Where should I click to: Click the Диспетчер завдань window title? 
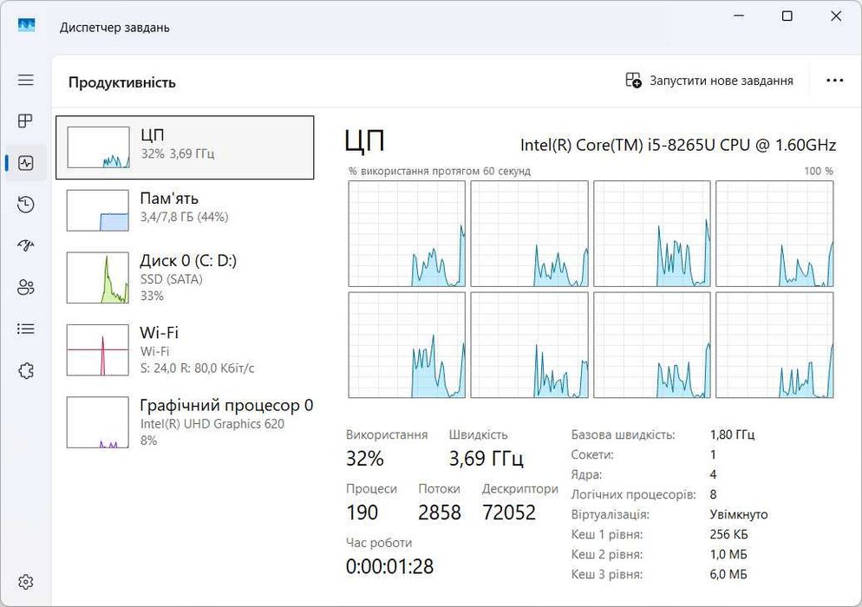point(114,28)
